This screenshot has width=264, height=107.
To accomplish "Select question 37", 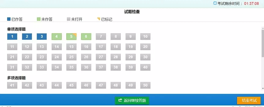I will 101,67.
